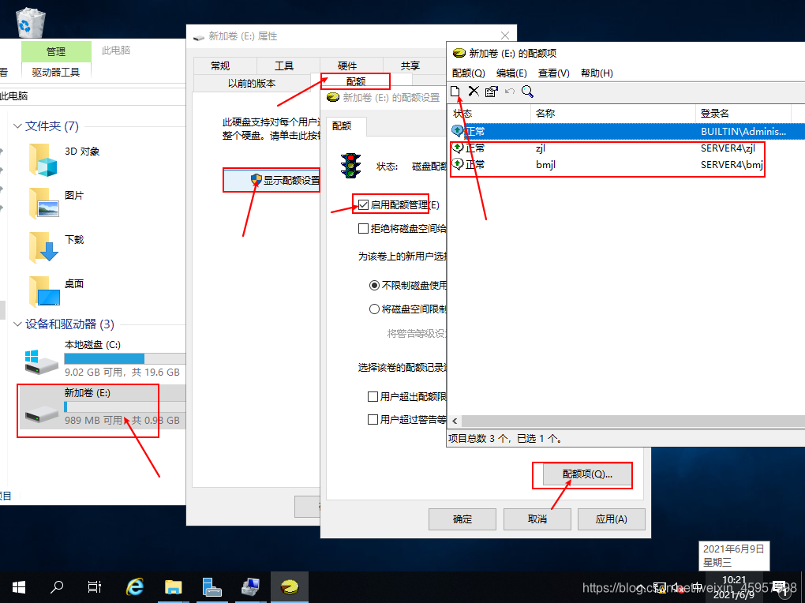Image resolution: width=805 pixels, height=603 pixels.
Task: Click Delete quota entry X icon
Action: [474, 92]
